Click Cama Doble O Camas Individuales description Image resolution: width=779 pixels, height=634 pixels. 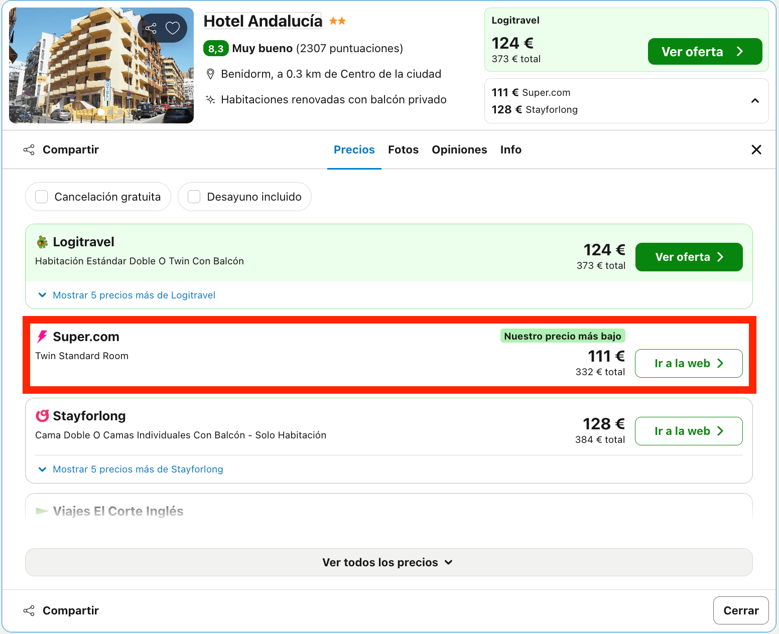(x=181, y=435)
